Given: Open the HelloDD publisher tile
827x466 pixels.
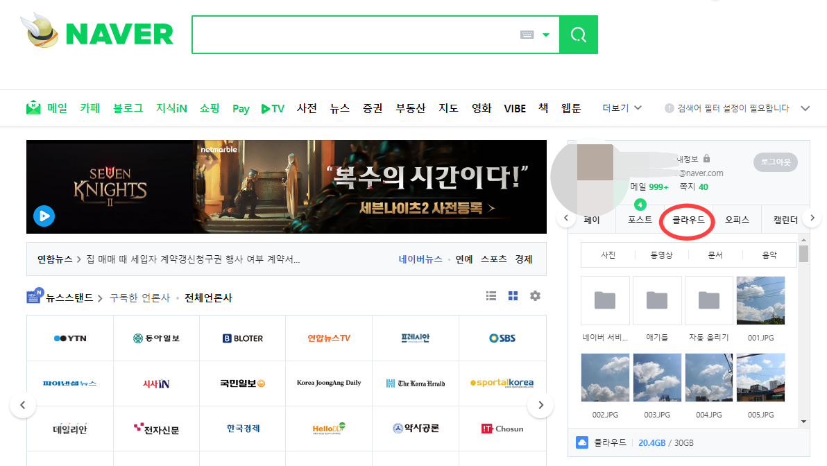Looking at the screenshot, I should pyautogui.click(x=329, y=429).
